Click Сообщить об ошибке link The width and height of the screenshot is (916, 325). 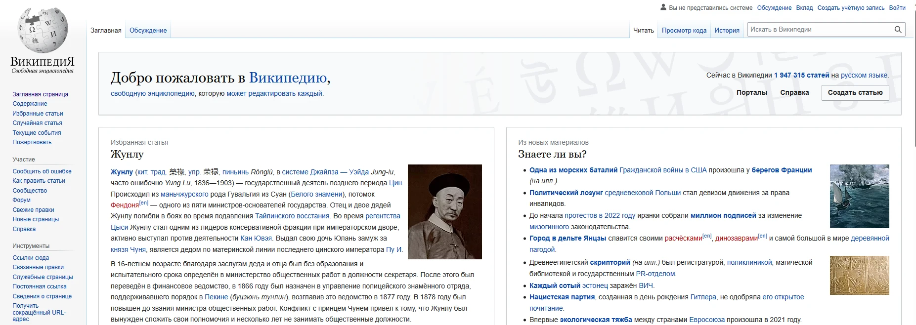[x=42, y=171]
